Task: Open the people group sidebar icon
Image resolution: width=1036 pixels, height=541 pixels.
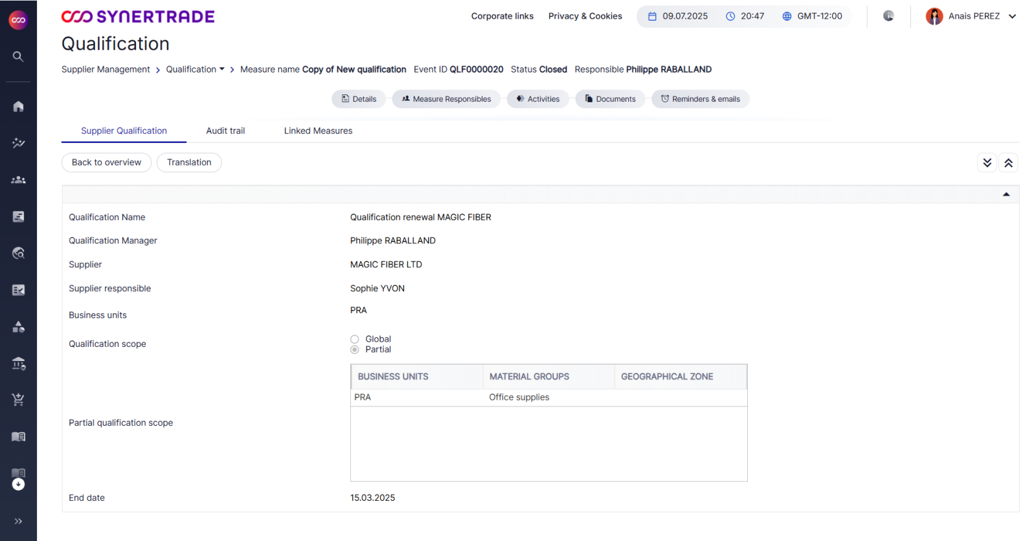Action: coord(18,180)
